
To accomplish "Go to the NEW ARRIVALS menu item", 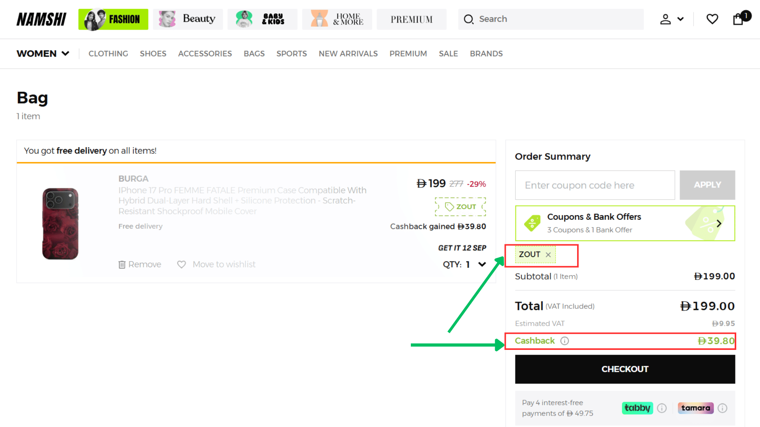I will 348,53.
